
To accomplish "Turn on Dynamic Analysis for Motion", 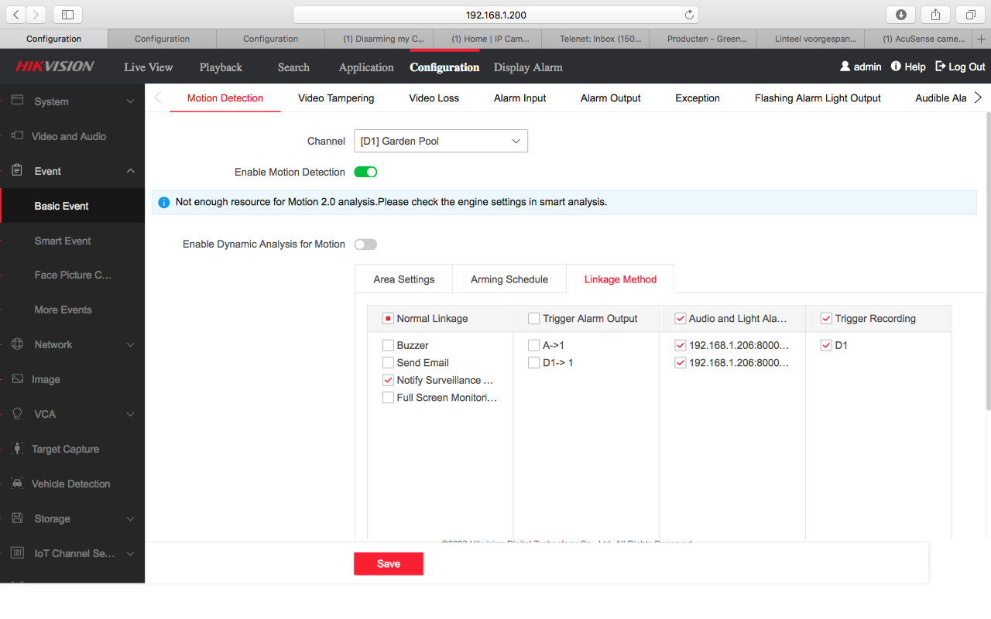I will tap(365, 245).
